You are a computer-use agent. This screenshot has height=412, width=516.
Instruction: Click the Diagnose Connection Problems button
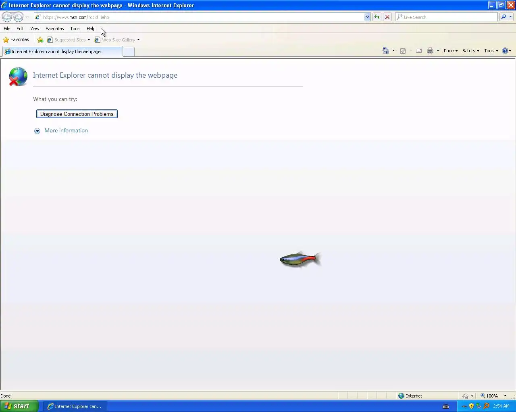(x=77, y=114)
